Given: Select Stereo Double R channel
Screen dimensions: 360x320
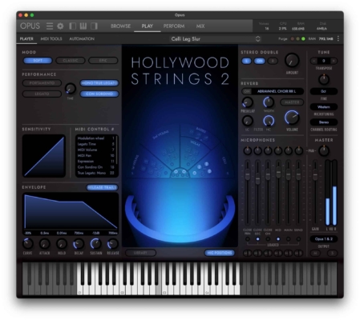Looking at the screenshot, I should (273, 61).
